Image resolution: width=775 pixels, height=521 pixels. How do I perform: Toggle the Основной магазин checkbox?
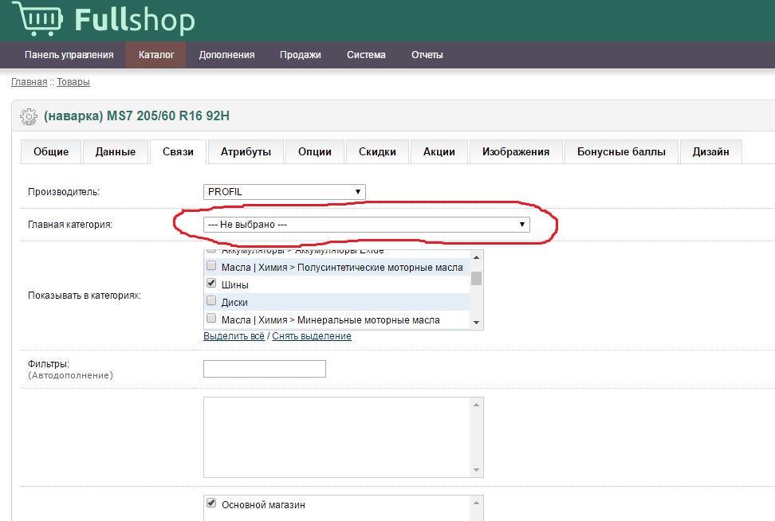[211, 503]
